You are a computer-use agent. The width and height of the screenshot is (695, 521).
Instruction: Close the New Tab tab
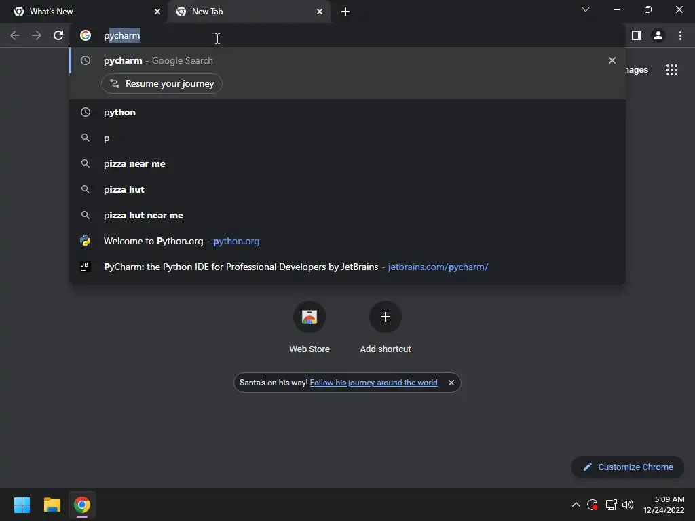point(320,12)
